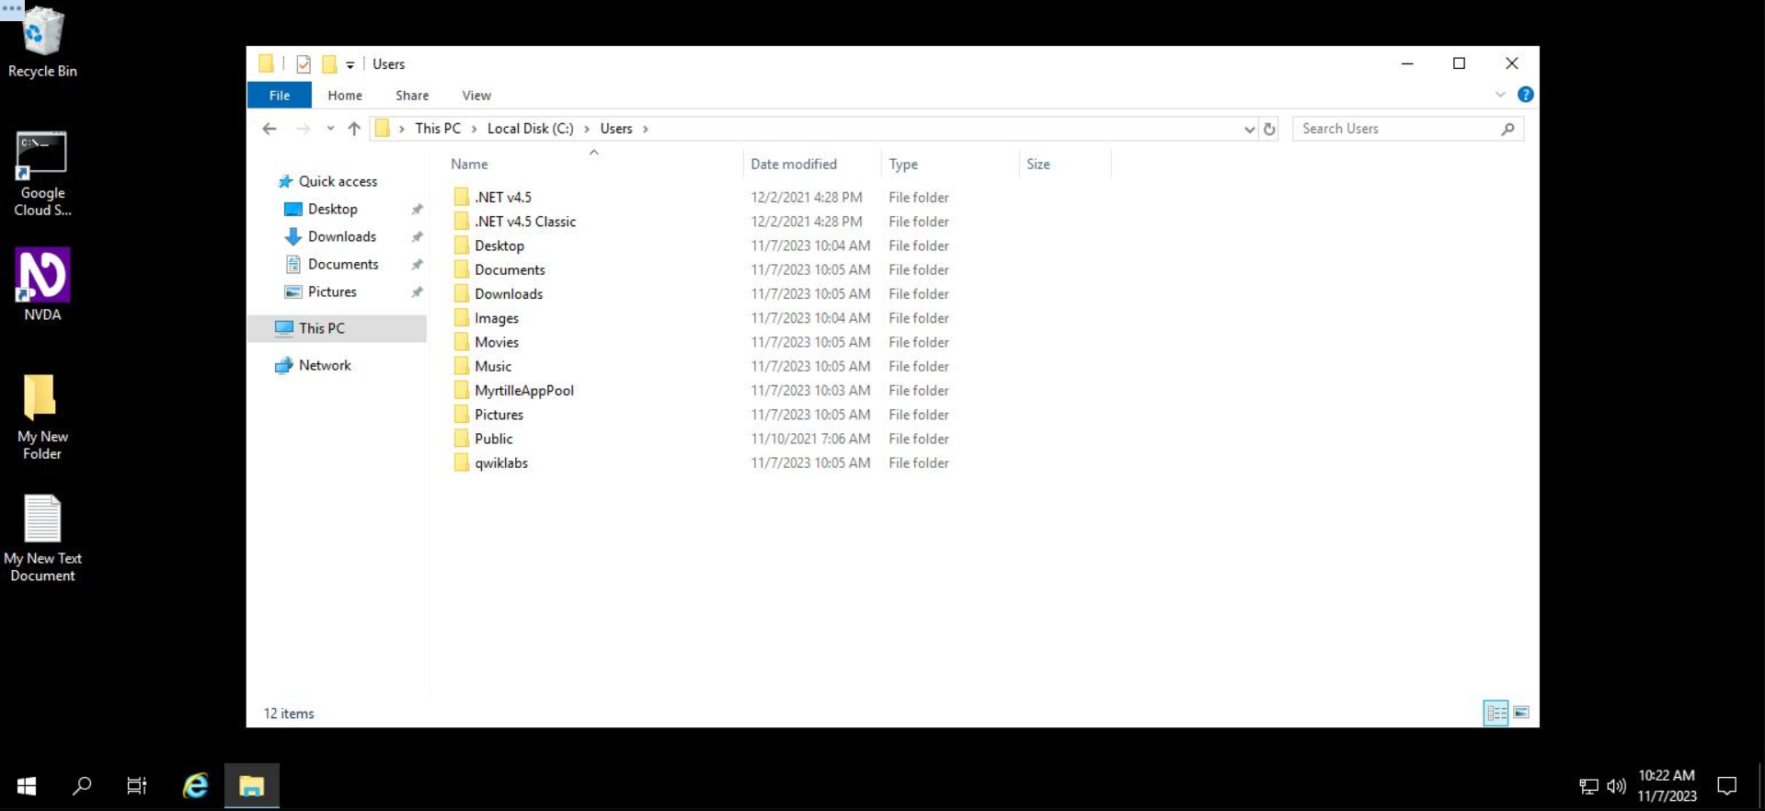This screenshot has height=811, width=1765.
Task: Select the Music folder icon
Action: coord(462,366)
